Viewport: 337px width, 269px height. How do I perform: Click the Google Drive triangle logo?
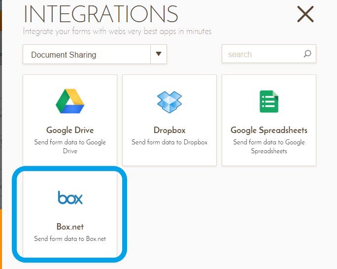coord(70,101)
